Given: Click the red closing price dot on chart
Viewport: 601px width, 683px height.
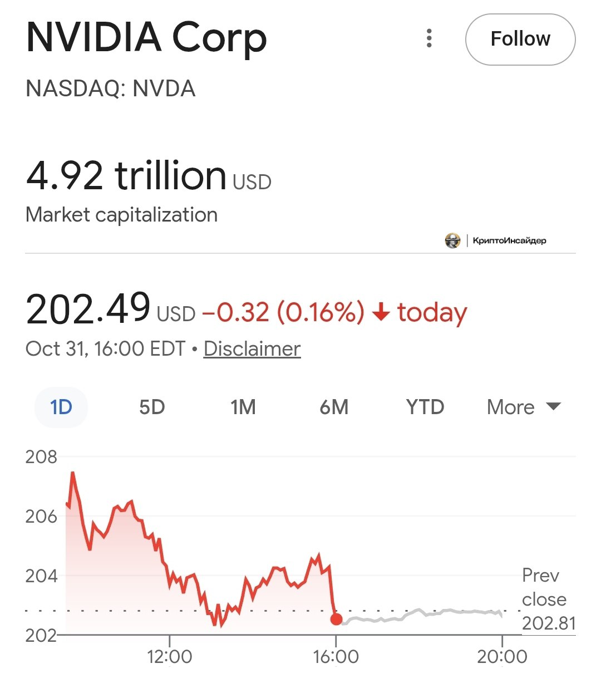Looking at the screenshot, I should click(336, 619).
